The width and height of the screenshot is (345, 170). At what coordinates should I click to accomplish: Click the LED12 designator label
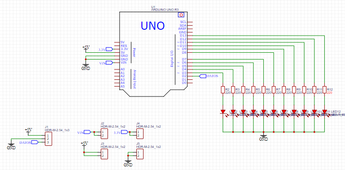click(x=336, y=112)
